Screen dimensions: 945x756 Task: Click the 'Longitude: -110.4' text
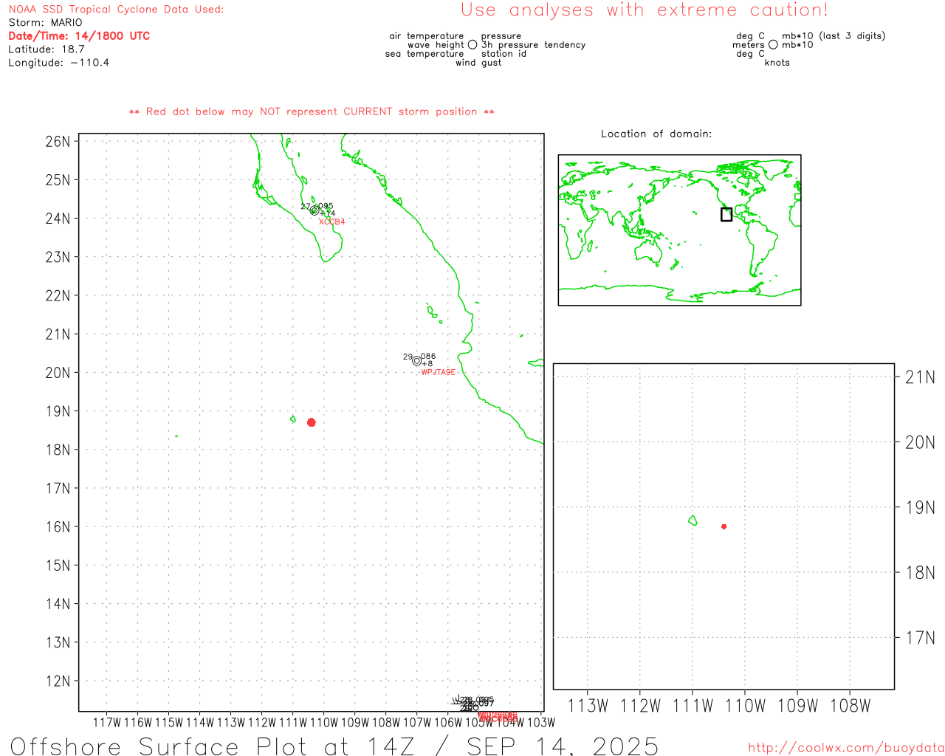[x=59, y=63]
